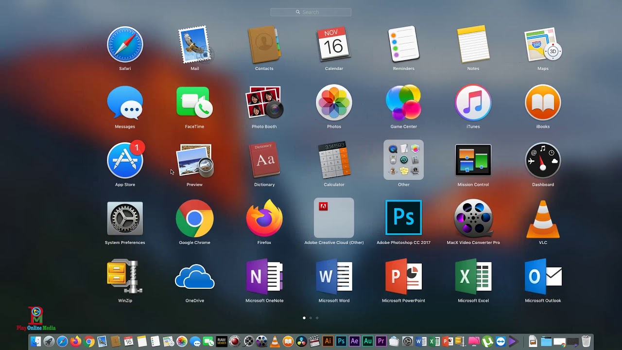Open Firefox in the Launchpad grid
The height and width of the screenshot is (350, 622).
[x=264, y=218]
